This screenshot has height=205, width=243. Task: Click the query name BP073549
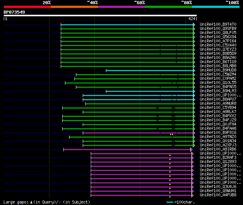14,12
